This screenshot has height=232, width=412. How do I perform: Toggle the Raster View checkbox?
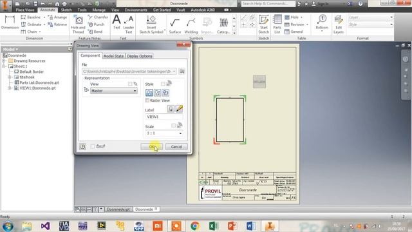click(x=147, y=101)
